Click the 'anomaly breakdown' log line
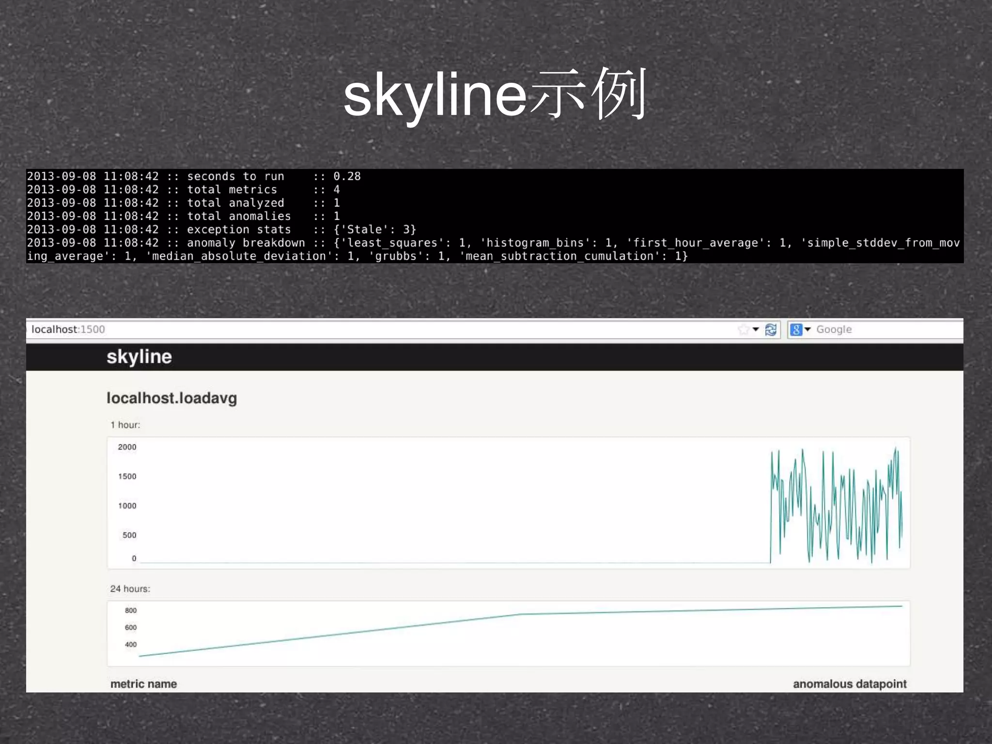 [493, 249]
